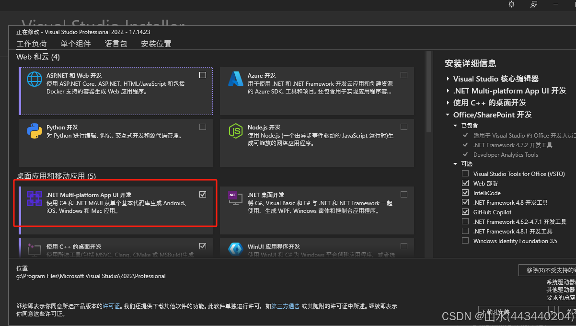Uncheck the C++ desktop development workload
This screenshot has height=326, width=576.
coord(203,246)
